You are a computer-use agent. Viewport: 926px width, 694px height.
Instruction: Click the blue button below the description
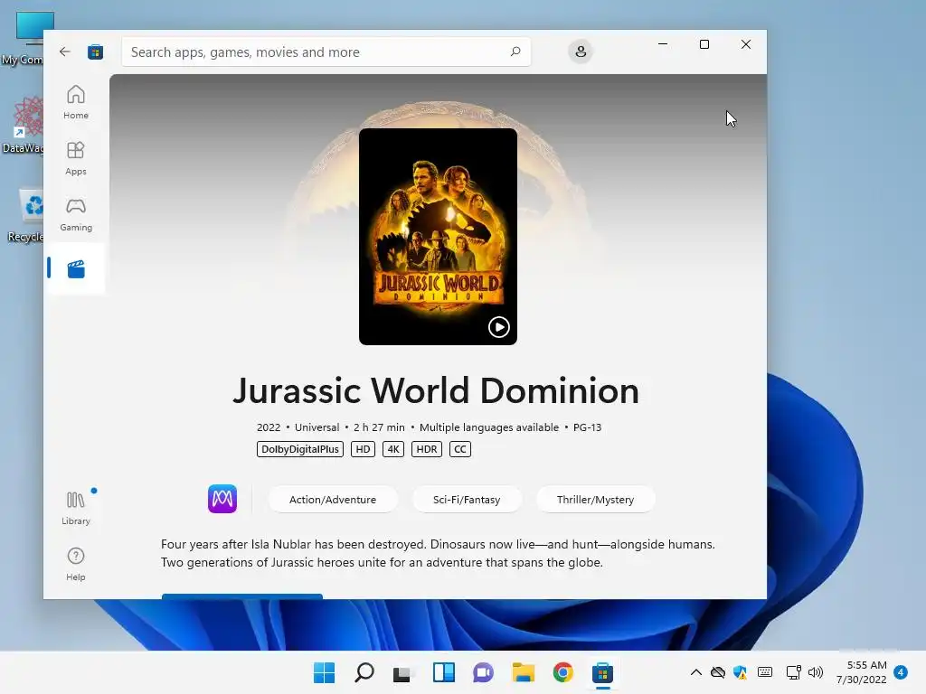242,596
